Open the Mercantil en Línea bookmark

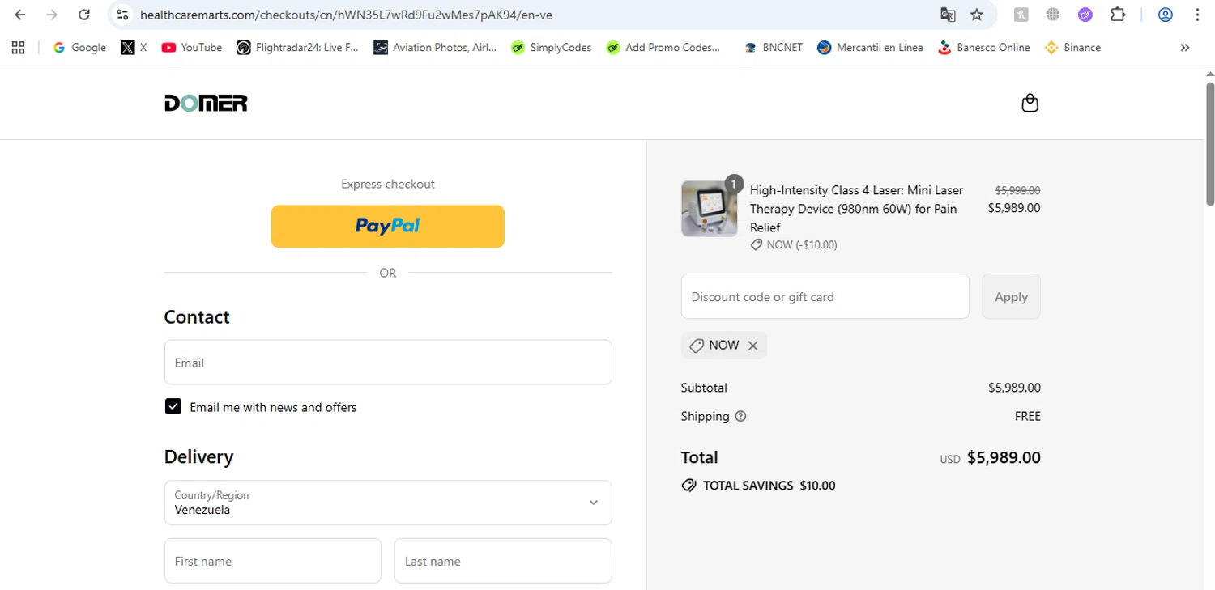870,48
